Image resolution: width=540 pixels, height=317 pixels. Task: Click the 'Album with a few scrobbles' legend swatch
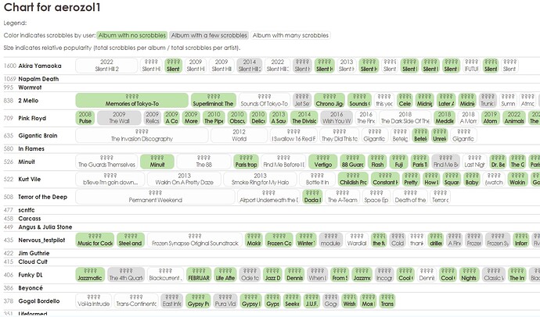[x=210, y=35]
